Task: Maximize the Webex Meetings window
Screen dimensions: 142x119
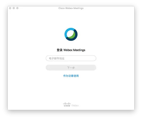Action: tap(17, 8)
